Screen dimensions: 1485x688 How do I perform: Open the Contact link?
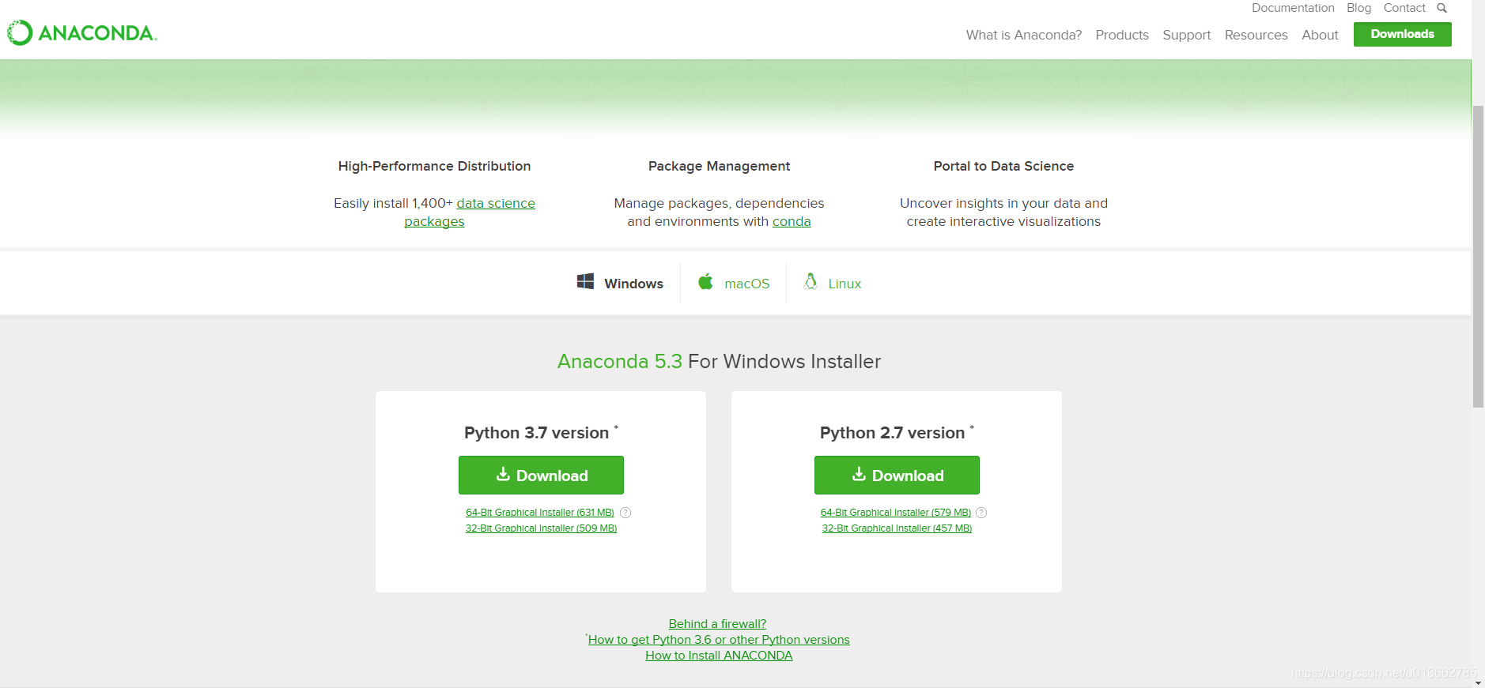1404,8
